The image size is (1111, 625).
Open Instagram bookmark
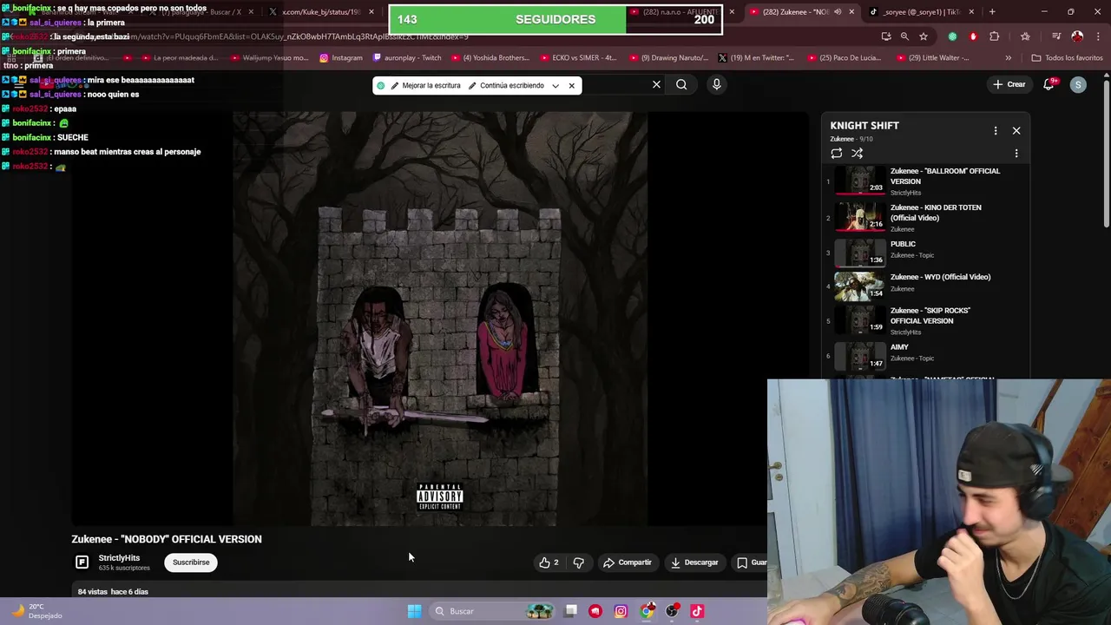click(341, 58)
